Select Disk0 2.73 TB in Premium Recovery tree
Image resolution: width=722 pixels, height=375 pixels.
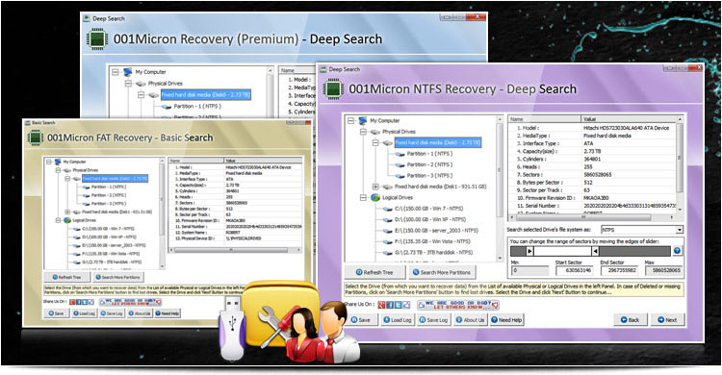click(205, 95)
